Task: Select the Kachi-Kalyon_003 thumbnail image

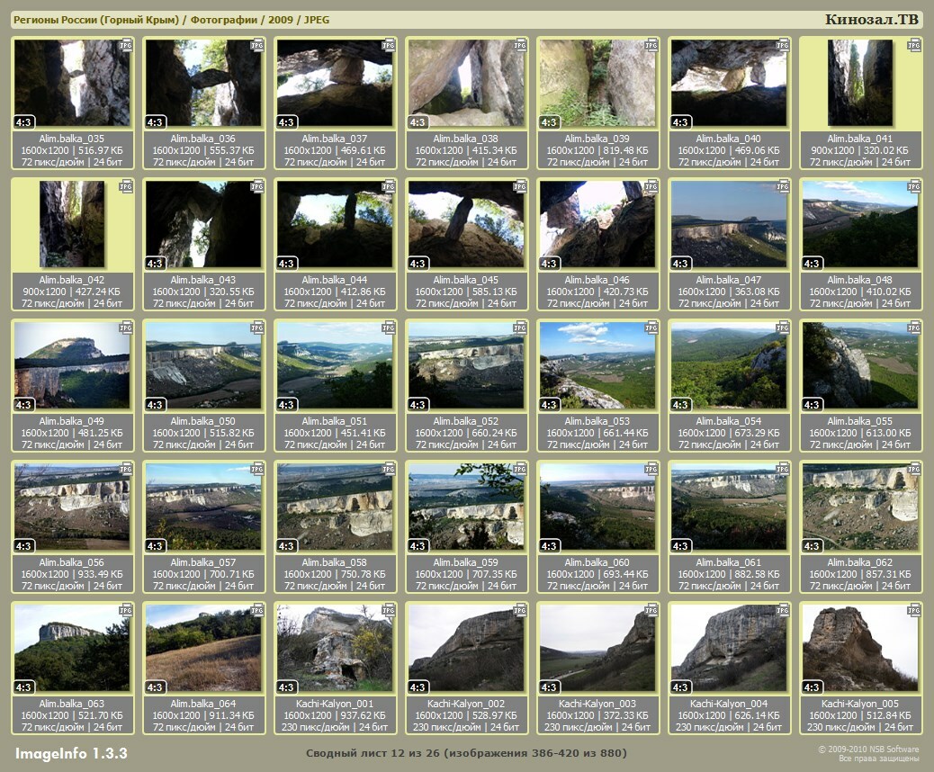Action: tap(597, 647)
